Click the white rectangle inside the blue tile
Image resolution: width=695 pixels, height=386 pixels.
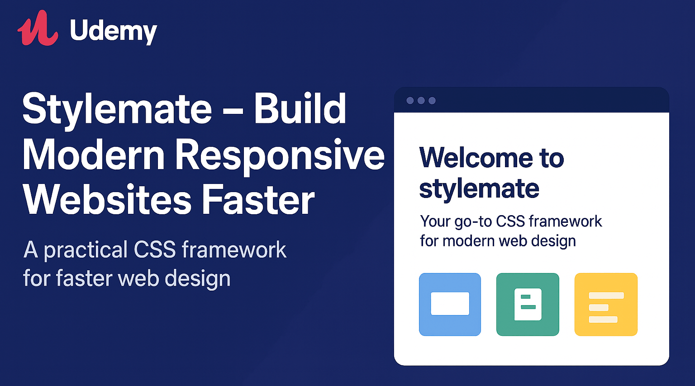point(450,303)
